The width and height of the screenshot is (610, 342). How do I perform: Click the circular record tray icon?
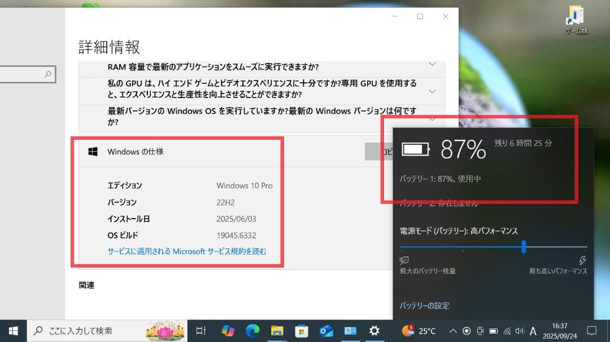pos(467,331)
